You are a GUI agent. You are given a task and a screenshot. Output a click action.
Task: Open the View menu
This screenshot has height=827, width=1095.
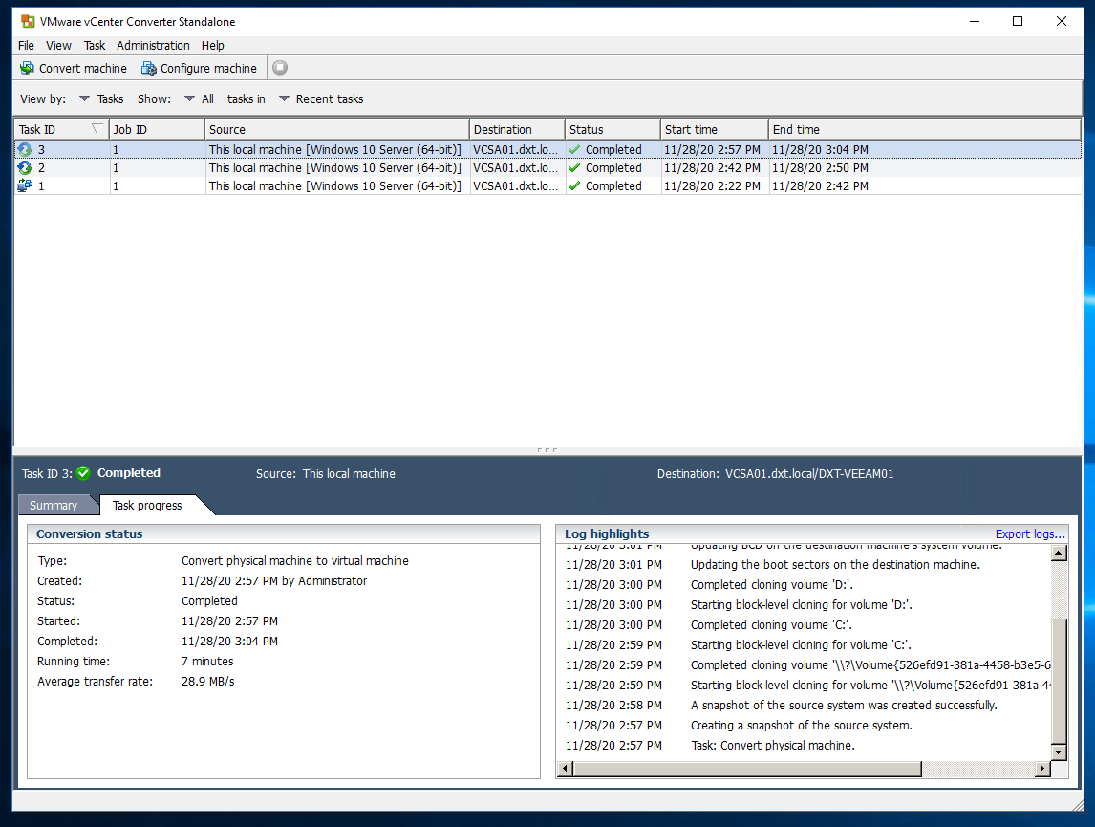58,45
